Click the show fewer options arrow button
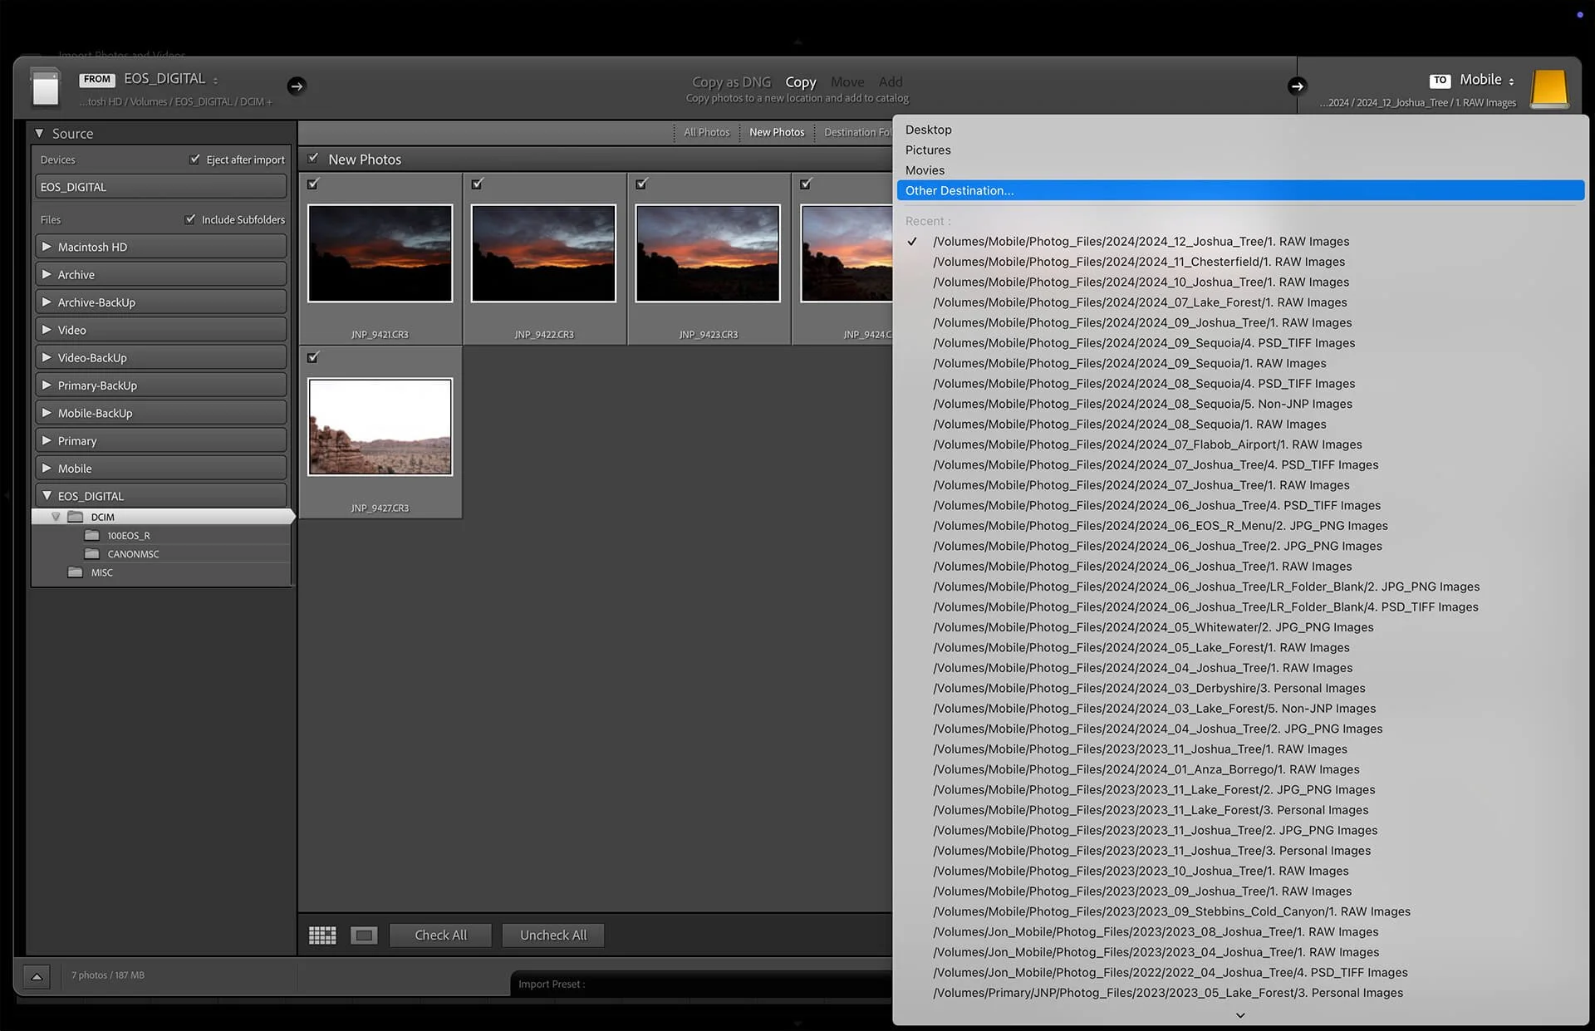The width and height of the screenshot is (1595, 1031). (37, 976)
